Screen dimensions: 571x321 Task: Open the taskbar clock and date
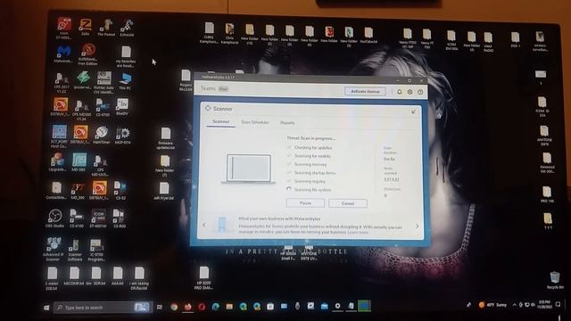point(544,304)
